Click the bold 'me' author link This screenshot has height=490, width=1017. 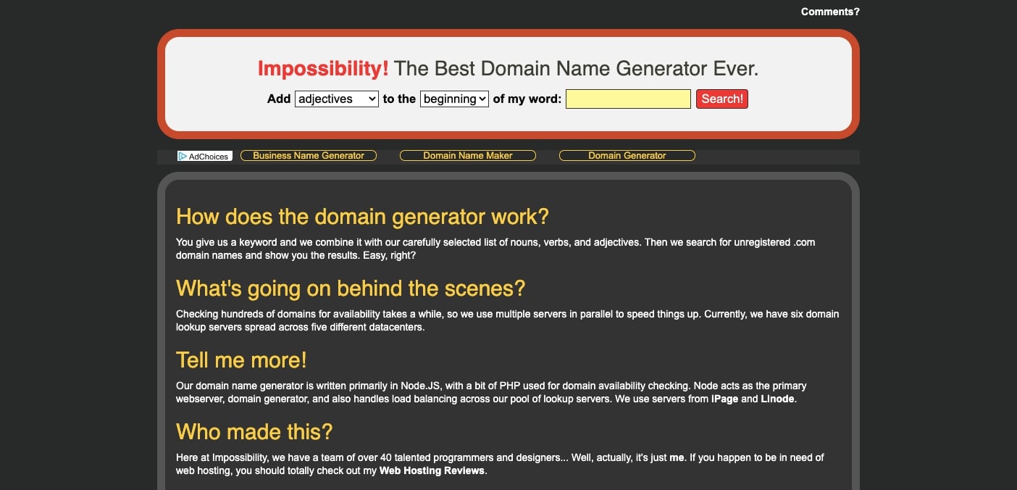coord(677,458)
